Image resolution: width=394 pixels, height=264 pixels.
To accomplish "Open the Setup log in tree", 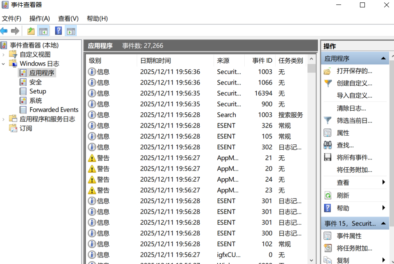I will coord(38,91).
